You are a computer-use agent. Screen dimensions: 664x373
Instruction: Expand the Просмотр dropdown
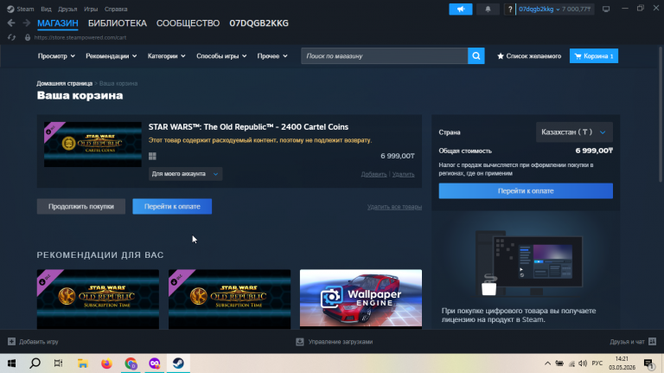point(56,56)
